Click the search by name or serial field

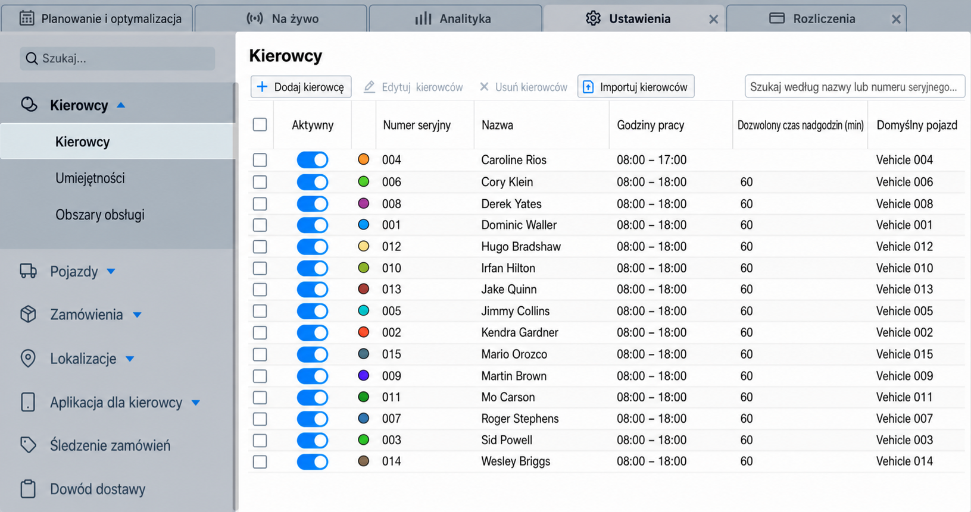(x=854, y=87)
